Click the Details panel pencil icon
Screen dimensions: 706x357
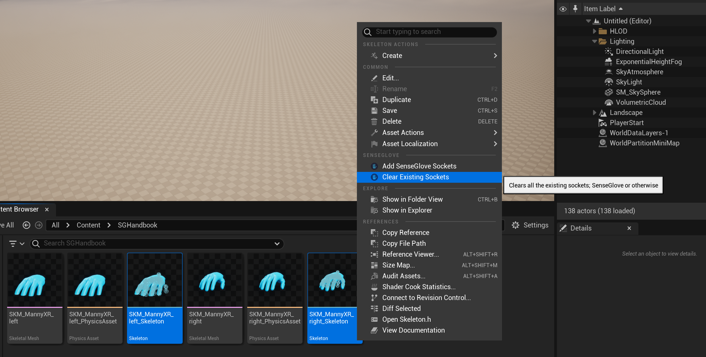coord(564,228)
